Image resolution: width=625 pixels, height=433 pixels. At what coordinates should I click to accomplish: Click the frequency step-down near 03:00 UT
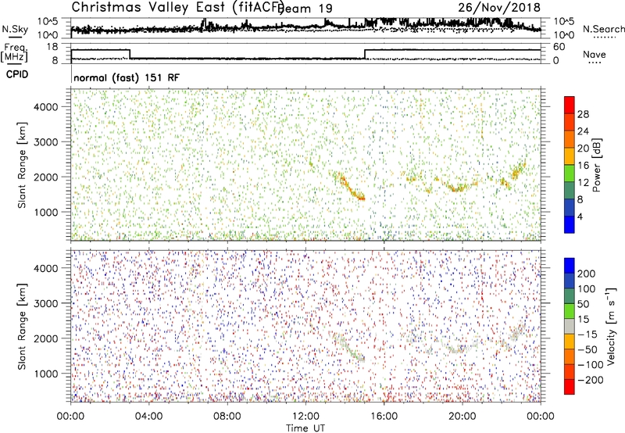click(130, 54)
